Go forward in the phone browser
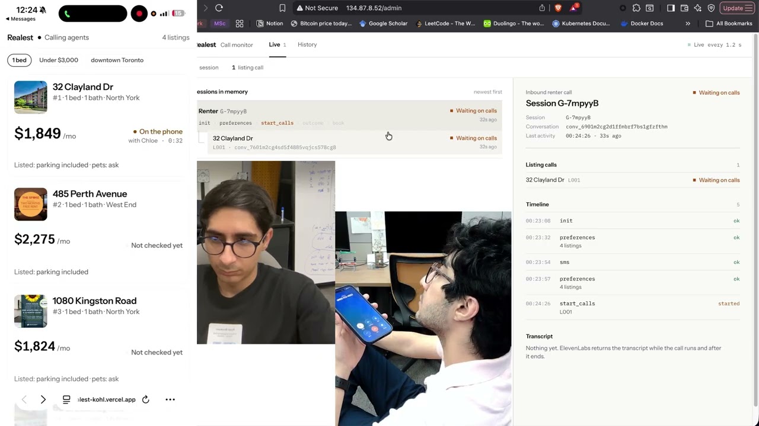The width and height of the screenshot is (759, 426). [x=43, y=399]
